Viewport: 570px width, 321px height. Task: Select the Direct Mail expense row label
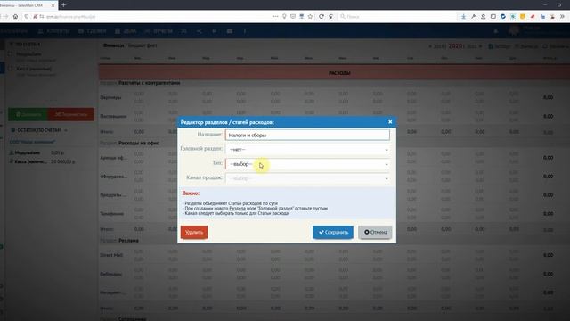(111, 256)
